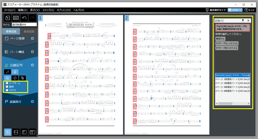The width and height of the screenshot is (258, 139).
Task: Click the fit-width view icon
Action: click(x=16, y=132)
